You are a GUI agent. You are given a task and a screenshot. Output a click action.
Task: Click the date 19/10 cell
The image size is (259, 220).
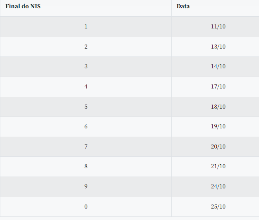(x=218, y=126)
